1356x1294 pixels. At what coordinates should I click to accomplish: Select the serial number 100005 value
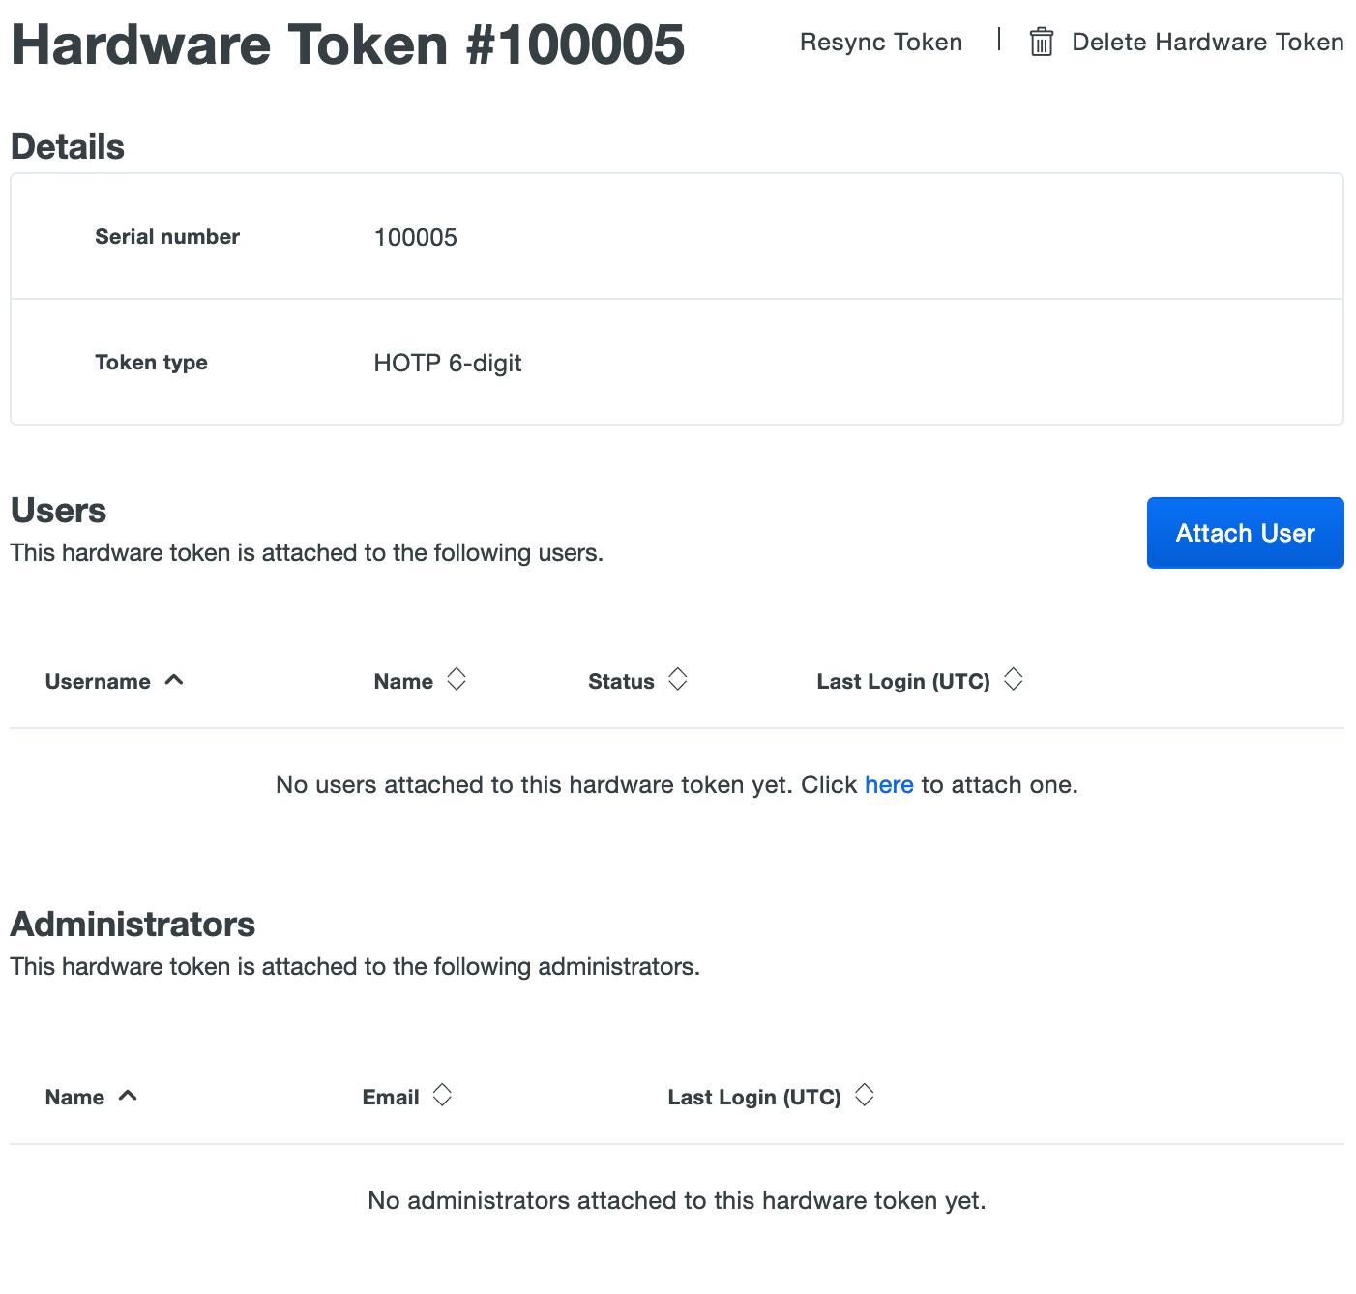coord(416,237)
